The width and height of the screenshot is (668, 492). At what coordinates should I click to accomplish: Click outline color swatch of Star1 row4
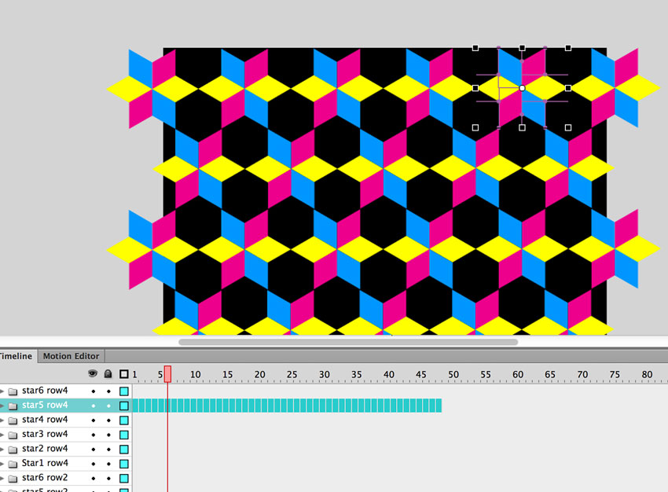124,464
